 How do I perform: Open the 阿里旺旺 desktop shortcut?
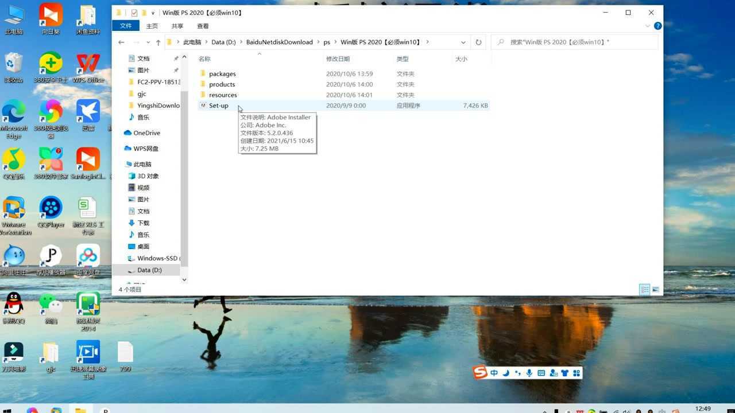tap(14, 260)
